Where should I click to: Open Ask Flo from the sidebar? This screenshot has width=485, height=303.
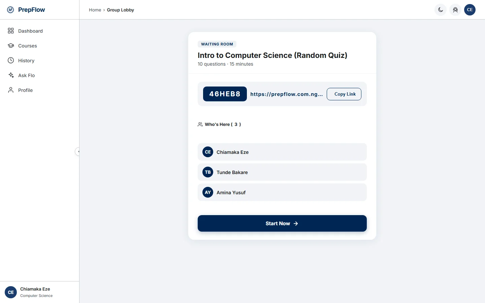point(40,75)
